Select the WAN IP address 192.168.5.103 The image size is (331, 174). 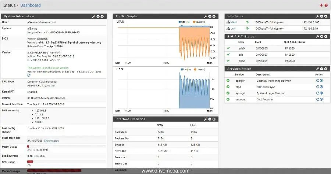[x=311, y=22]
